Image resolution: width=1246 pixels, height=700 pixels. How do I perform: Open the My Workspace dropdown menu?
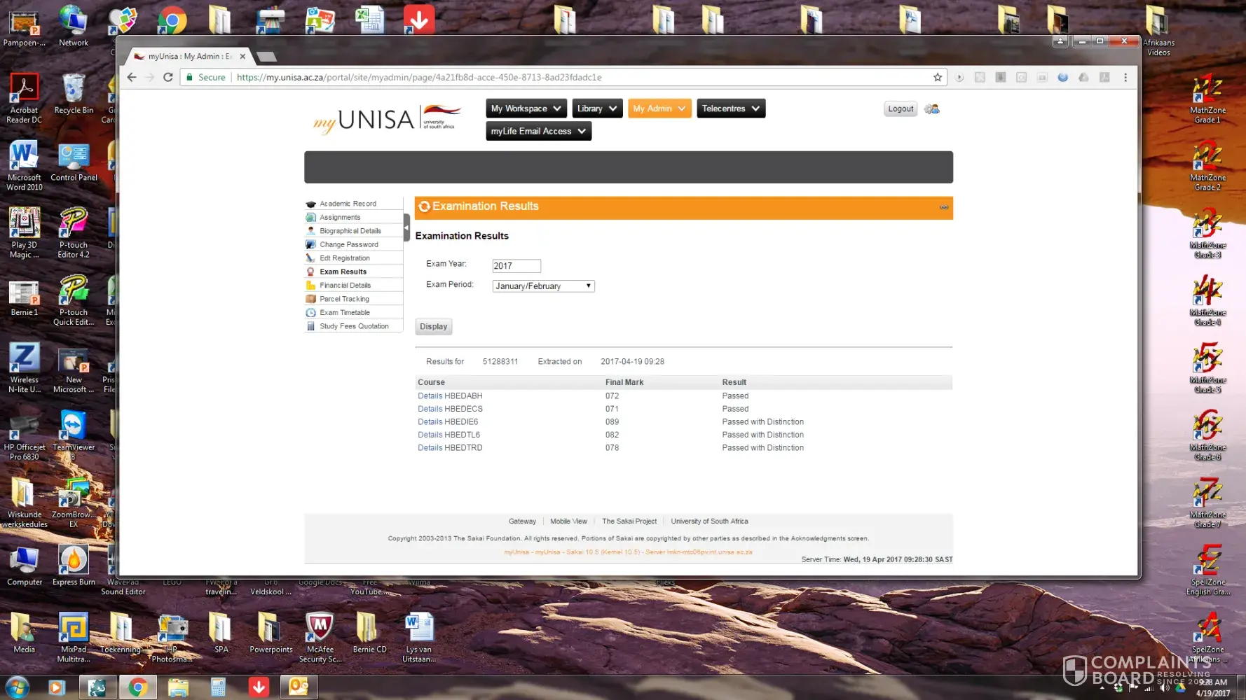tap(526, 108)
